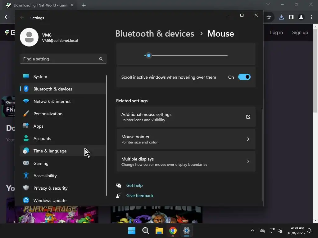This screenshot has width=318, height=238.
Task: Go to Personalization settings
Action: [63, 114]
